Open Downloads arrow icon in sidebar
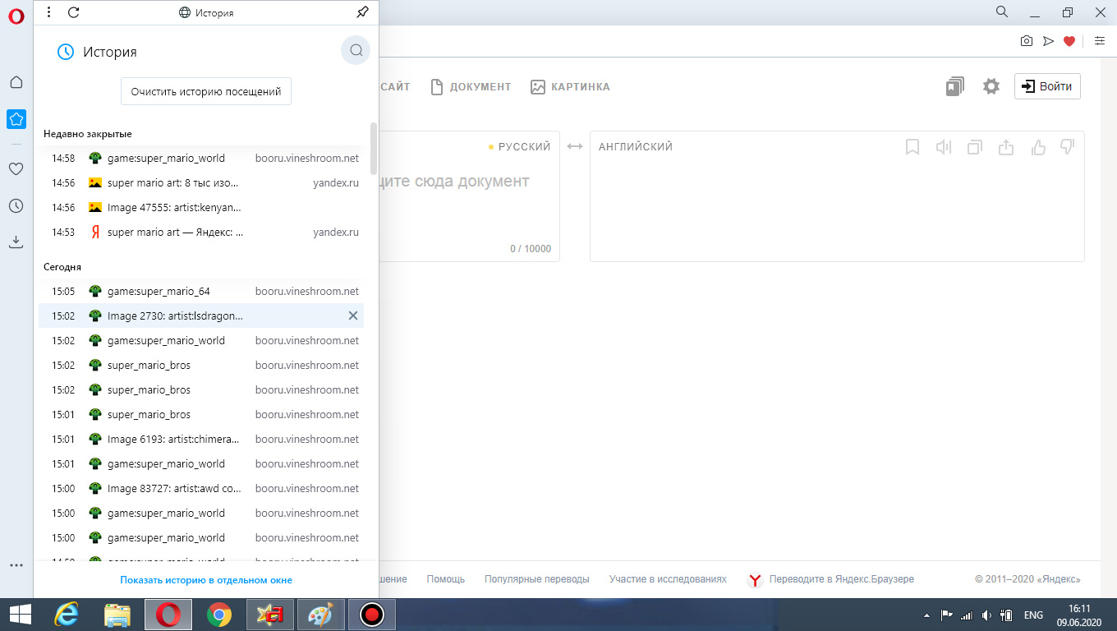The height and width of the screenshot is (631, 1117). click(16, 242)
